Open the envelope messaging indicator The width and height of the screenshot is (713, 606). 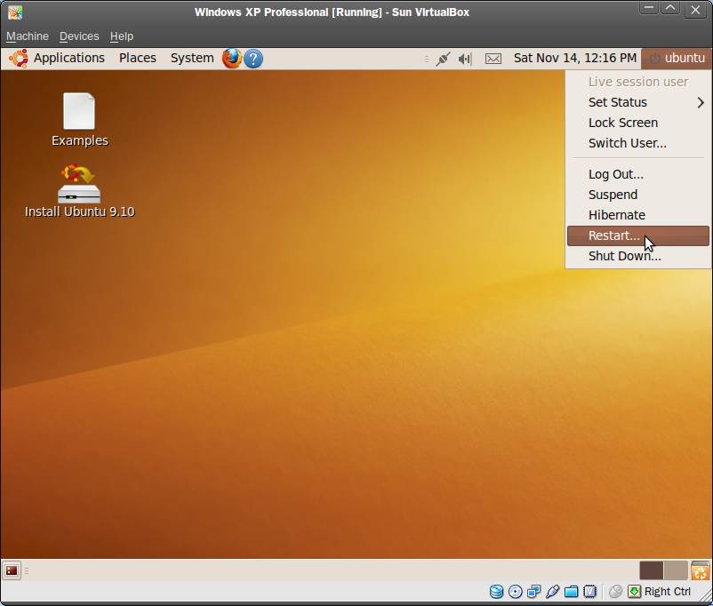pyautogui.click(x=493, y=59)
